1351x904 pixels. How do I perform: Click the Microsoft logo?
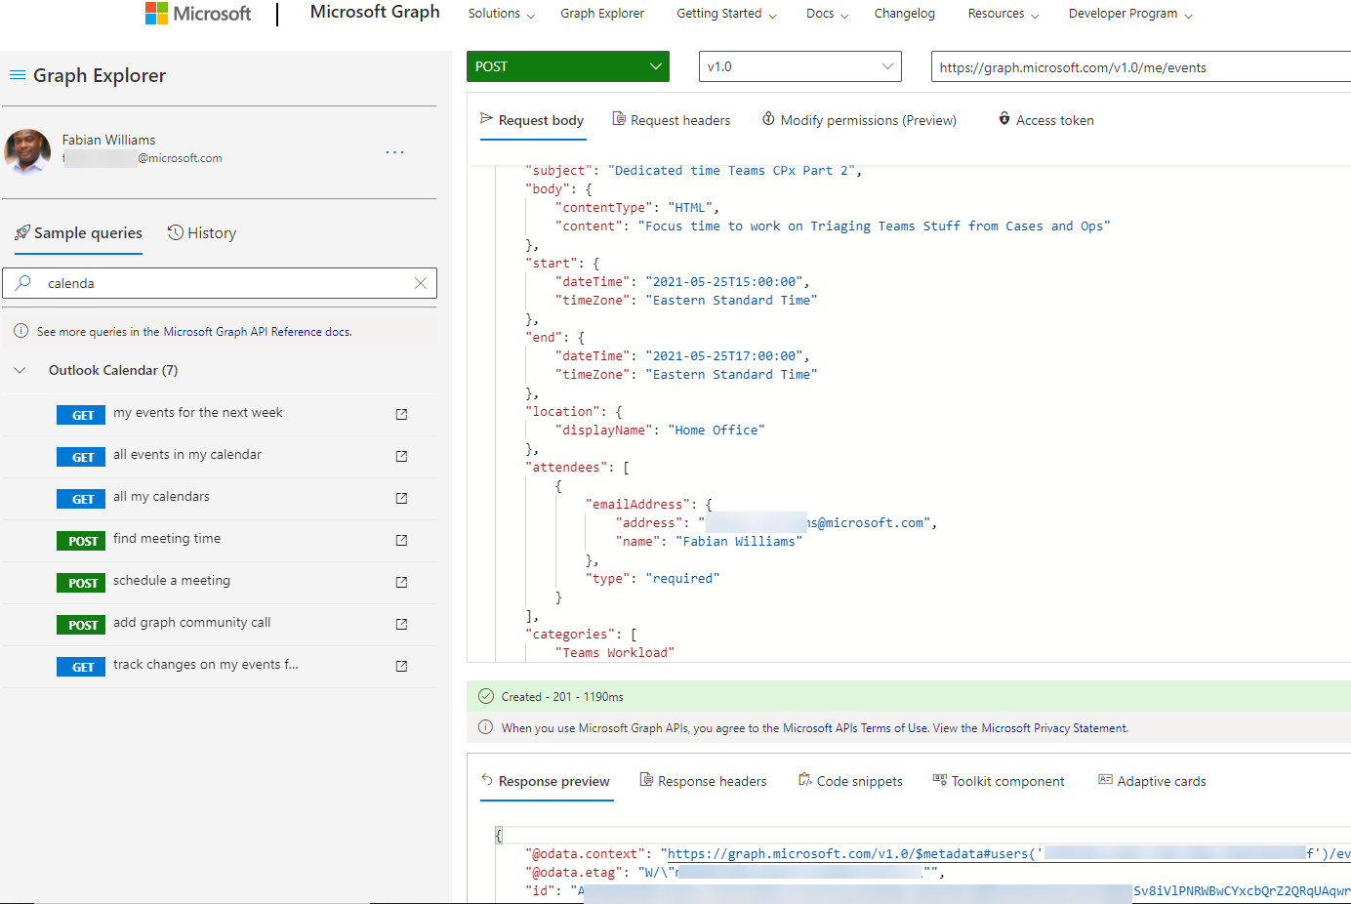tap(198, 14)
